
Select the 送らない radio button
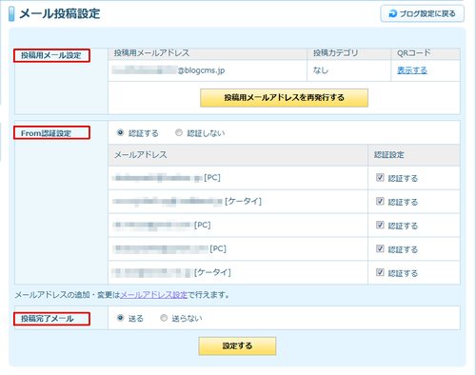(164, 318)
